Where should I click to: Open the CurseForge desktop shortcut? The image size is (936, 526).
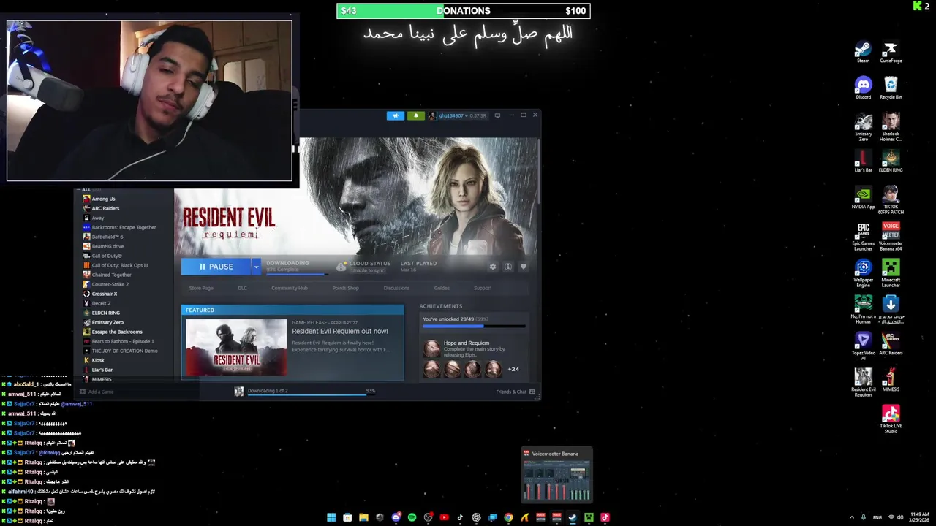pyautogui.click(x=891, y=53)
